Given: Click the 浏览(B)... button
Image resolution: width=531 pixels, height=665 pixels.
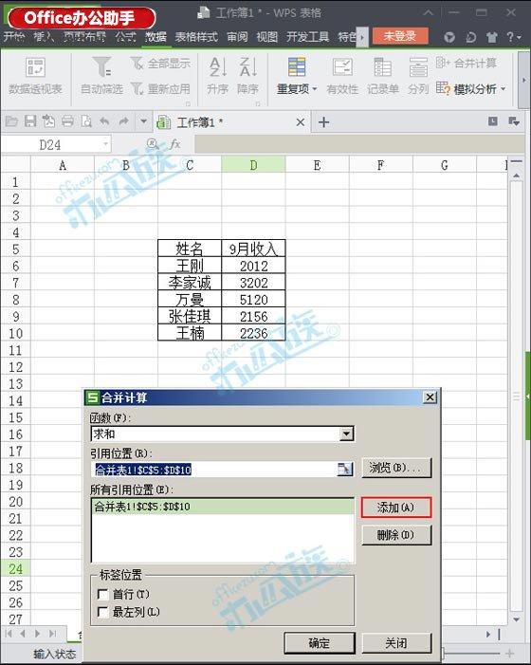Looking at the screenshot, I should click(396, 468).
